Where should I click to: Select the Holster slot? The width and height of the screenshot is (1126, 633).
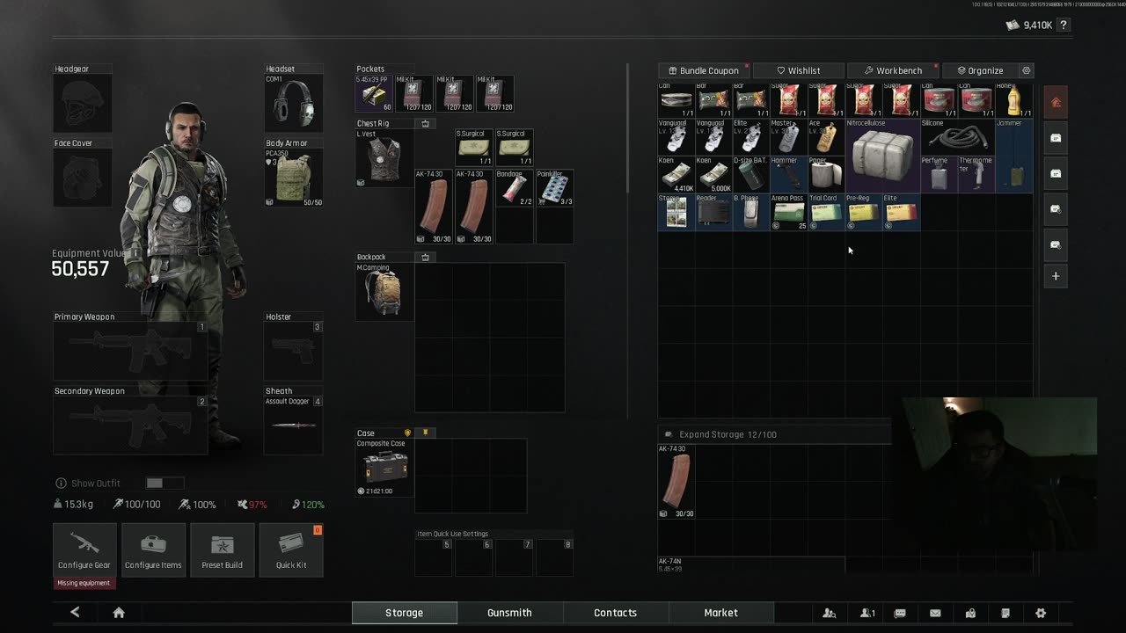pos(293,351)
